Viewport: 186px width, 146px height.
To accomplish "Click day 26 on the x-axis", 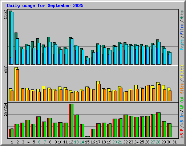I will [147, 142].
